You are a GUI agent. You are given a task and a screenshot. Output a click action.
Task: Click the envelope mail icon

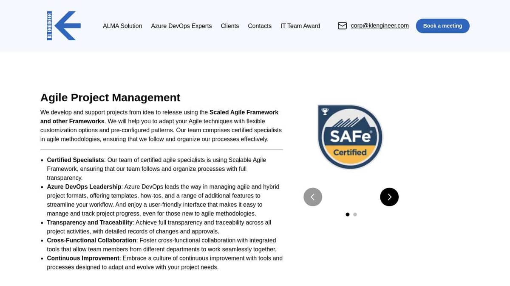pyautogui.click(x=342, y=26)
